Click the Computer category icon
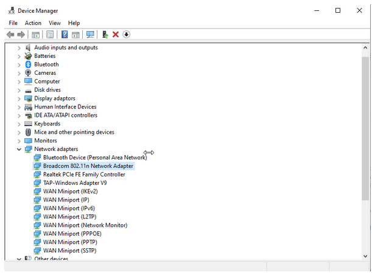This screenshot has width=372, height=275. pos(28,82)
